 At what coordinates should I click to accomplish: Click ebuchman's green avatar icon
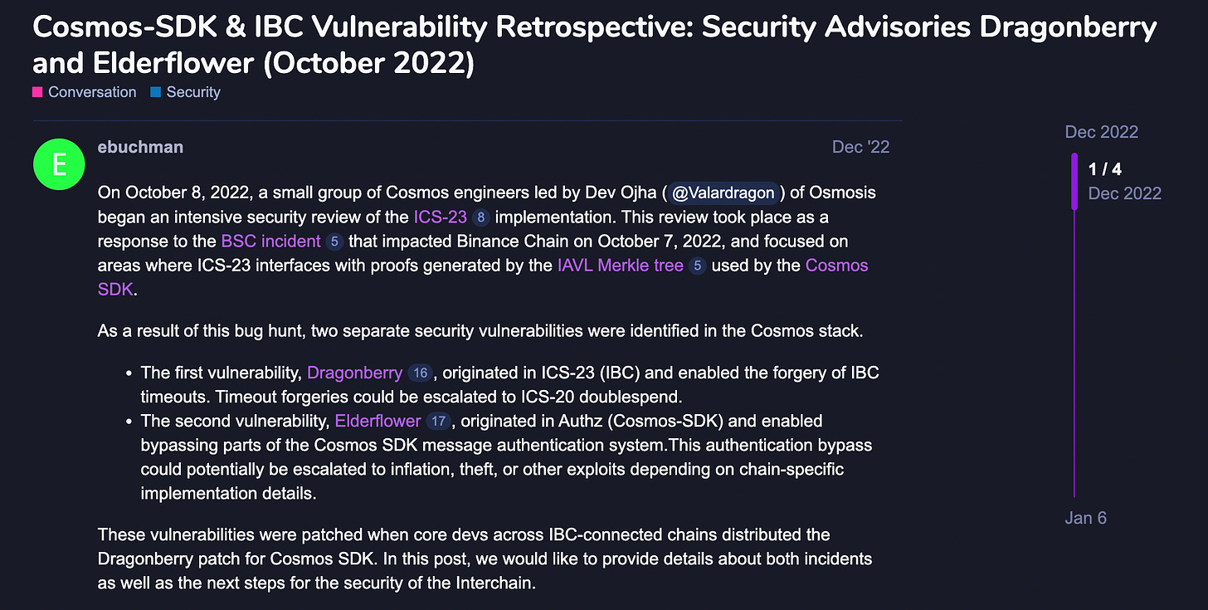(x=58, y=163)
